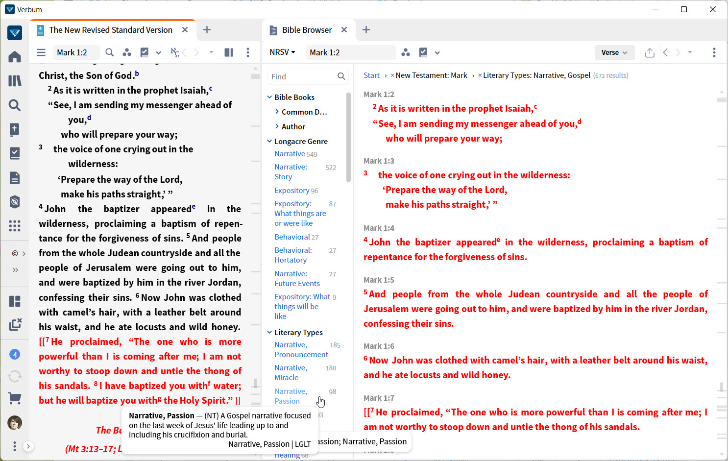
Task: Open the Library from the sidebar
Action: [x=15, y=81]
